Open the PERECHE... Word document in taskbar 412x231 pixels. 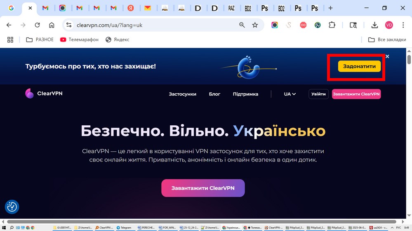click(x=146, y=228)
